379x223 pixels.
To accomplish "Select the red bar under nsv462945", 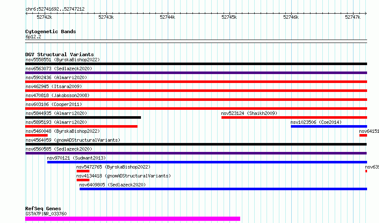I will pos(196,91).
